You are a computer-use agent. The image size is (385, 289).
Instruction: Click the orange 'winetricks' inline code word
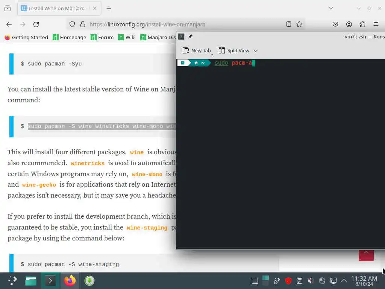[x=87, y=163]
